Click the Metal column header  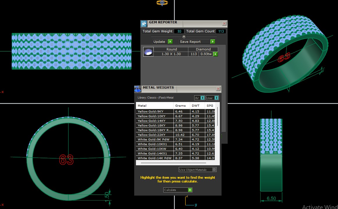click(x=142, y=106)
